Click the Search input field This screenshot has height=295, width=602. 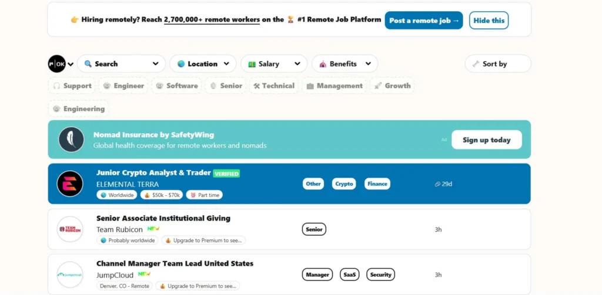(x=121, y=64)
